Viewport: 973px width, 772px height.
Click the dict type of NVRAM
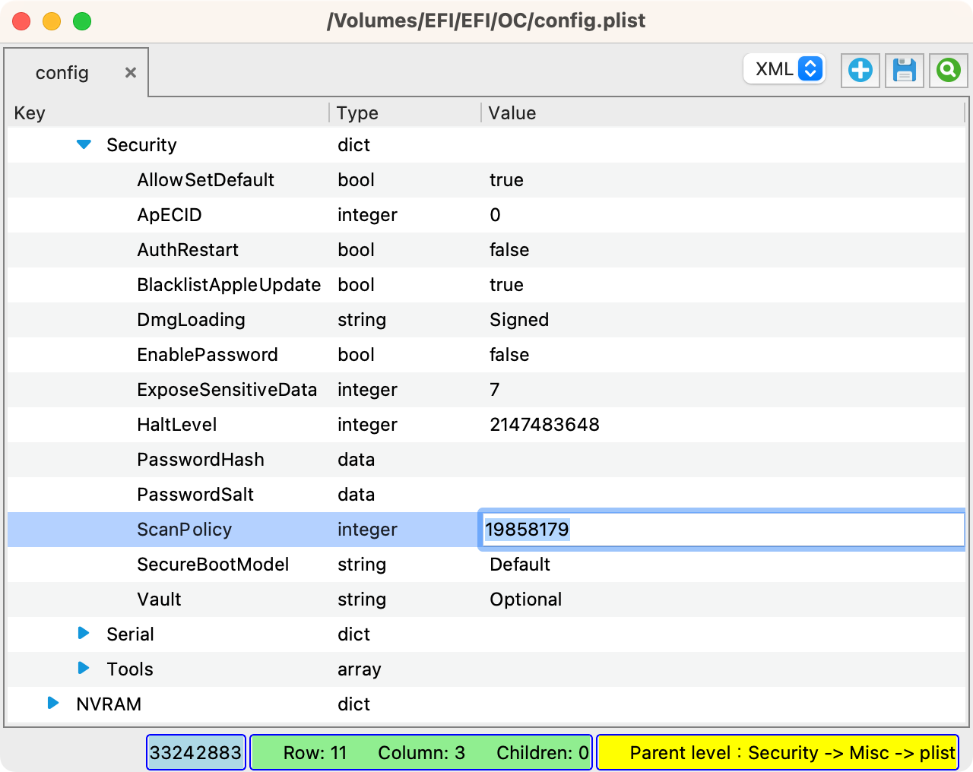[353, 704]
